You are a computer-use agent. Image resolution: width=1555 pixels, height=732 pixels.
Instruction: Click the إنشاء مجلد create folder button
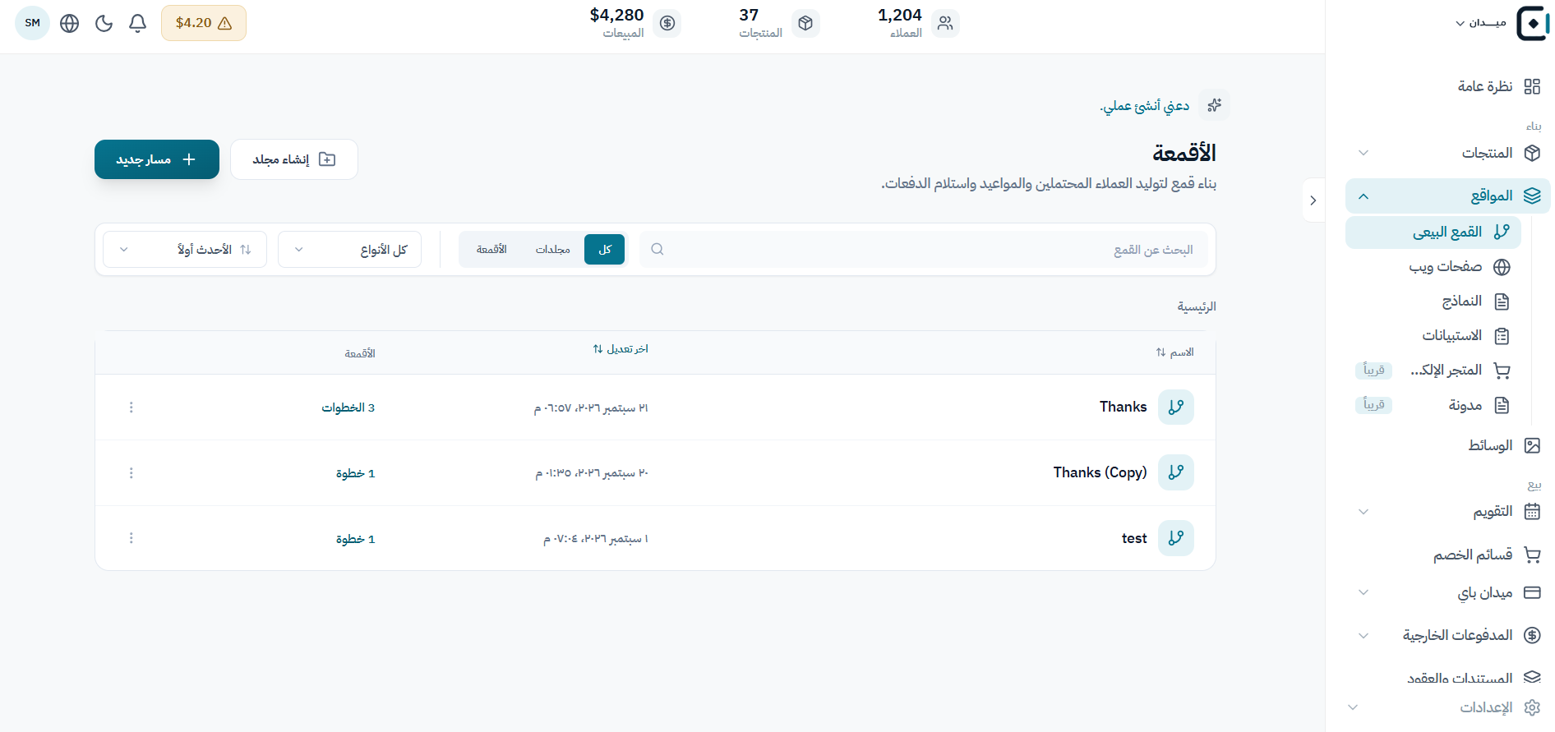coord(294,159)
